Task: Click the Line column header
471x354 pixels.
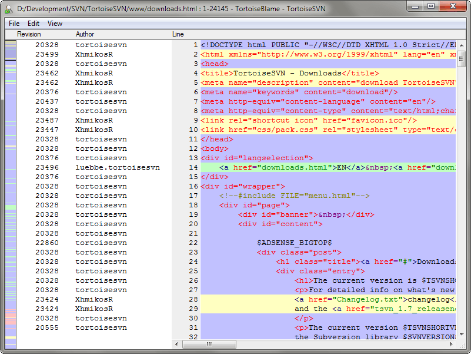Action: coord(178,34)
